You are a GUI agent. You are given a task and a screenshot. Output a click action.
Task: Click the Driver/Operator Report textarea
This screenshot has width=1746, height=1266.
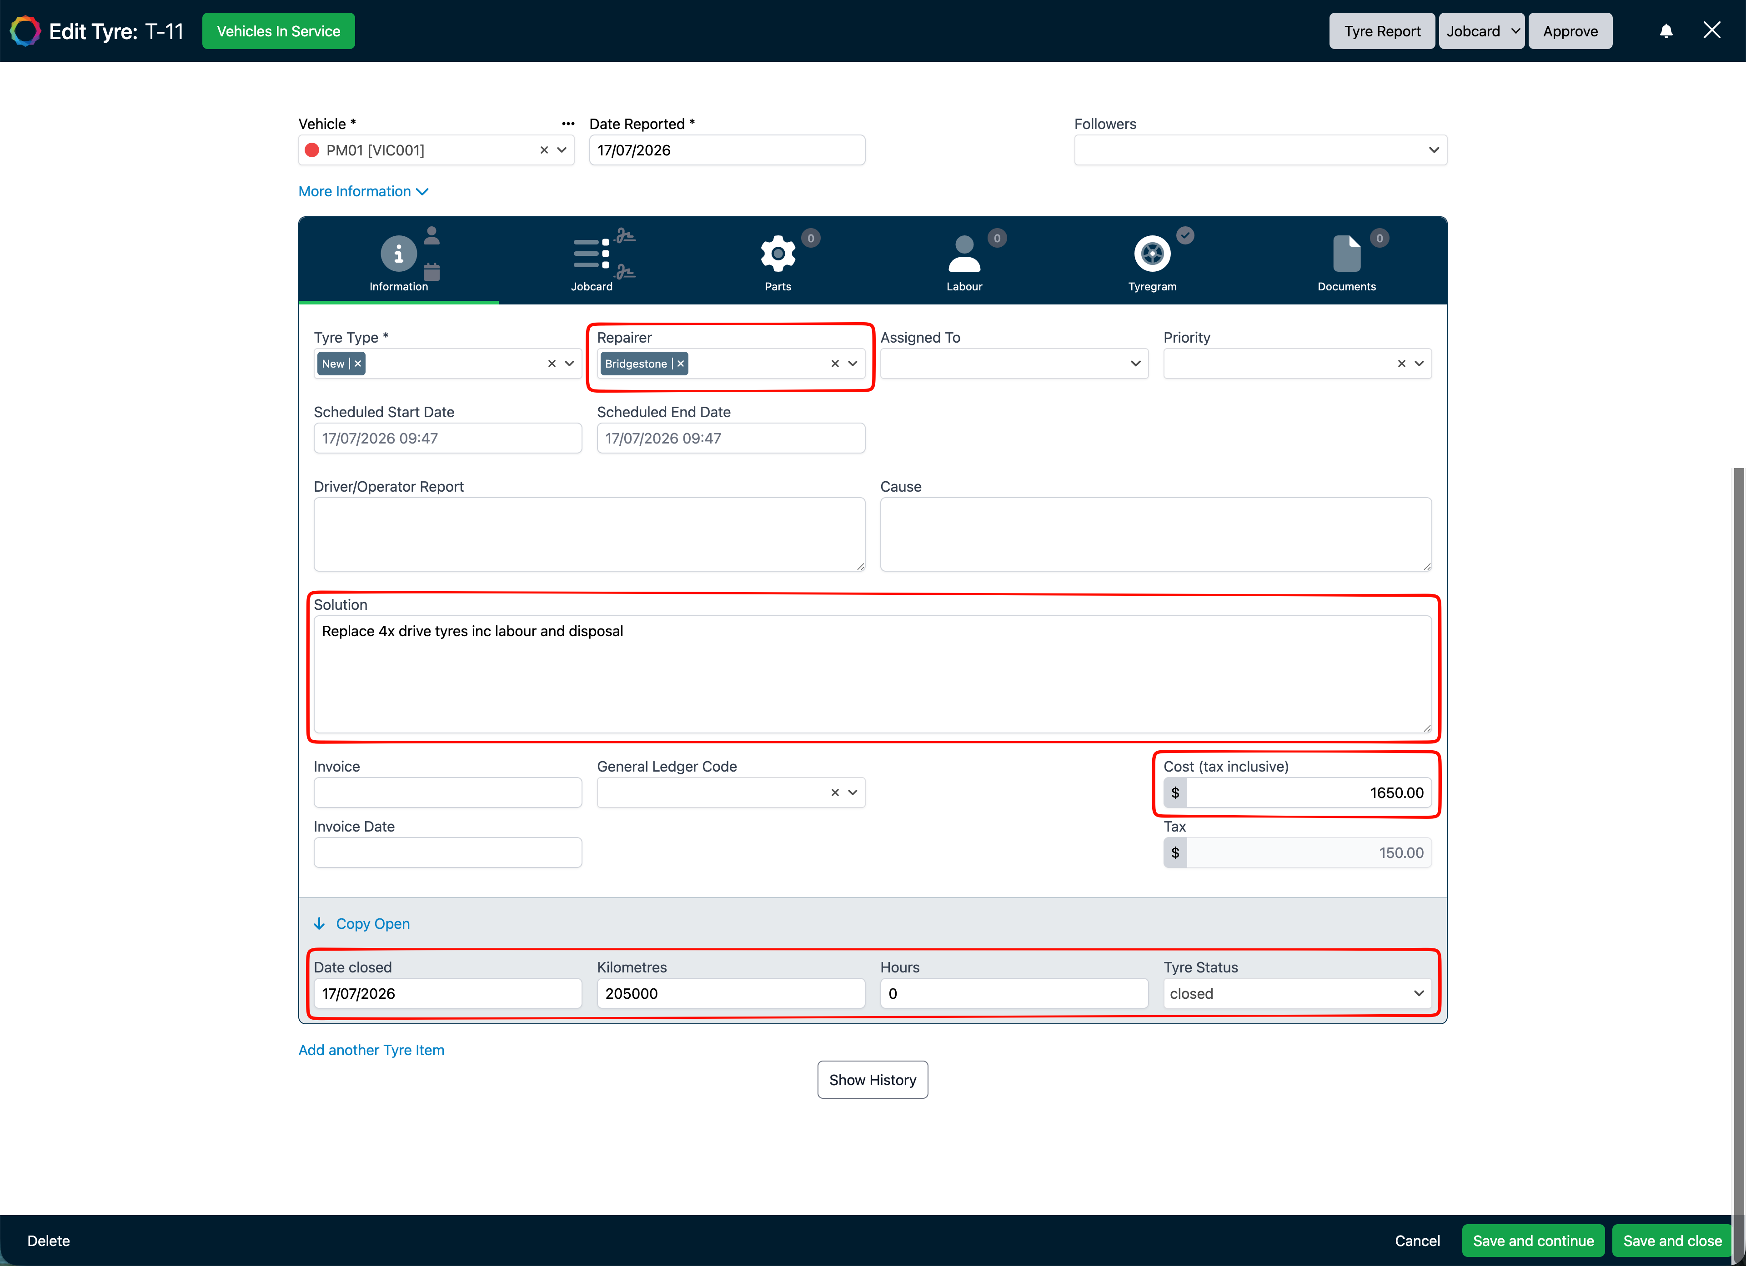589,534
